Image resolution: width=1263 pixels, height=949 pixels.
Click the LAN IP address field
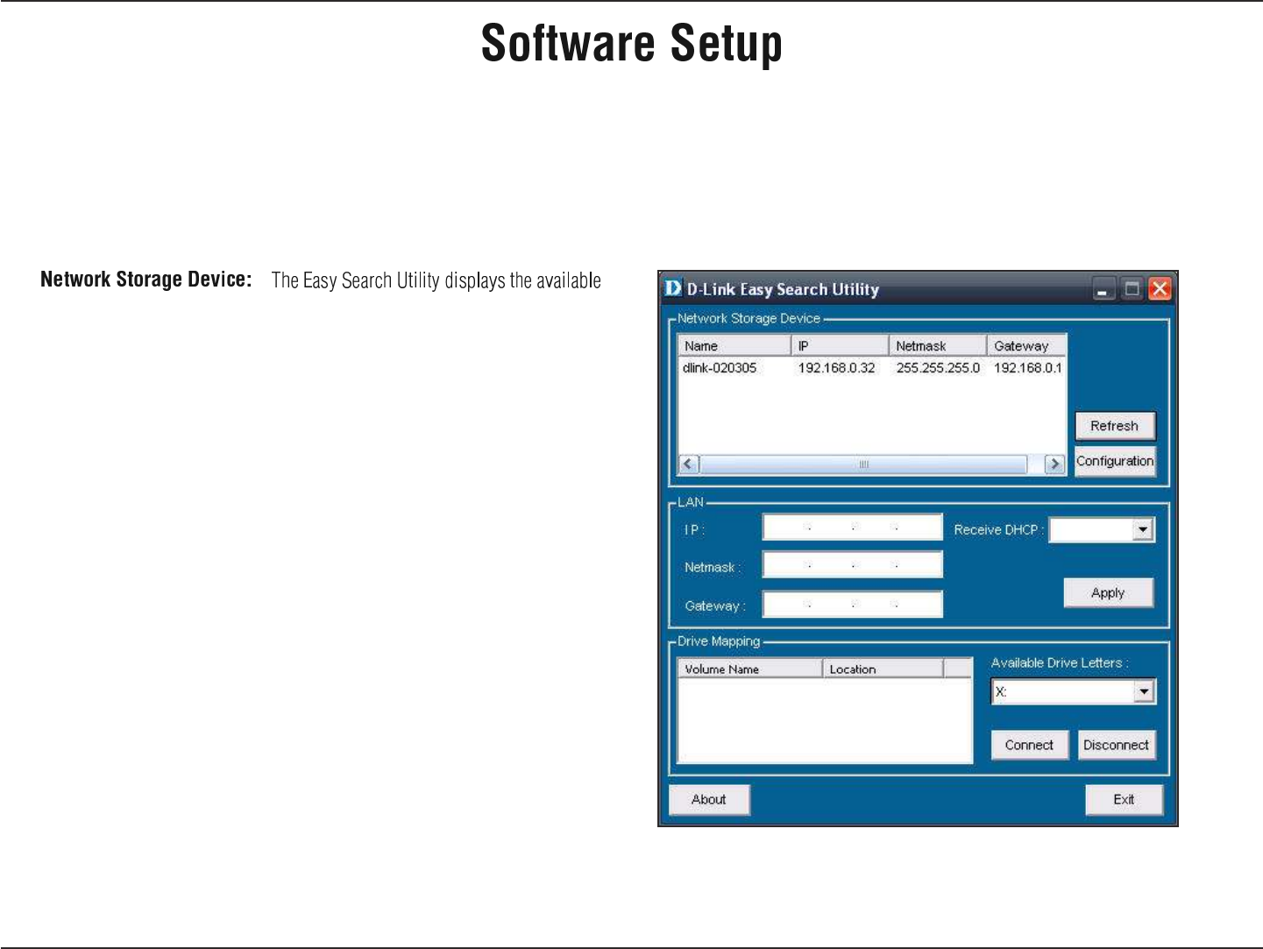(x=852, y=528)
